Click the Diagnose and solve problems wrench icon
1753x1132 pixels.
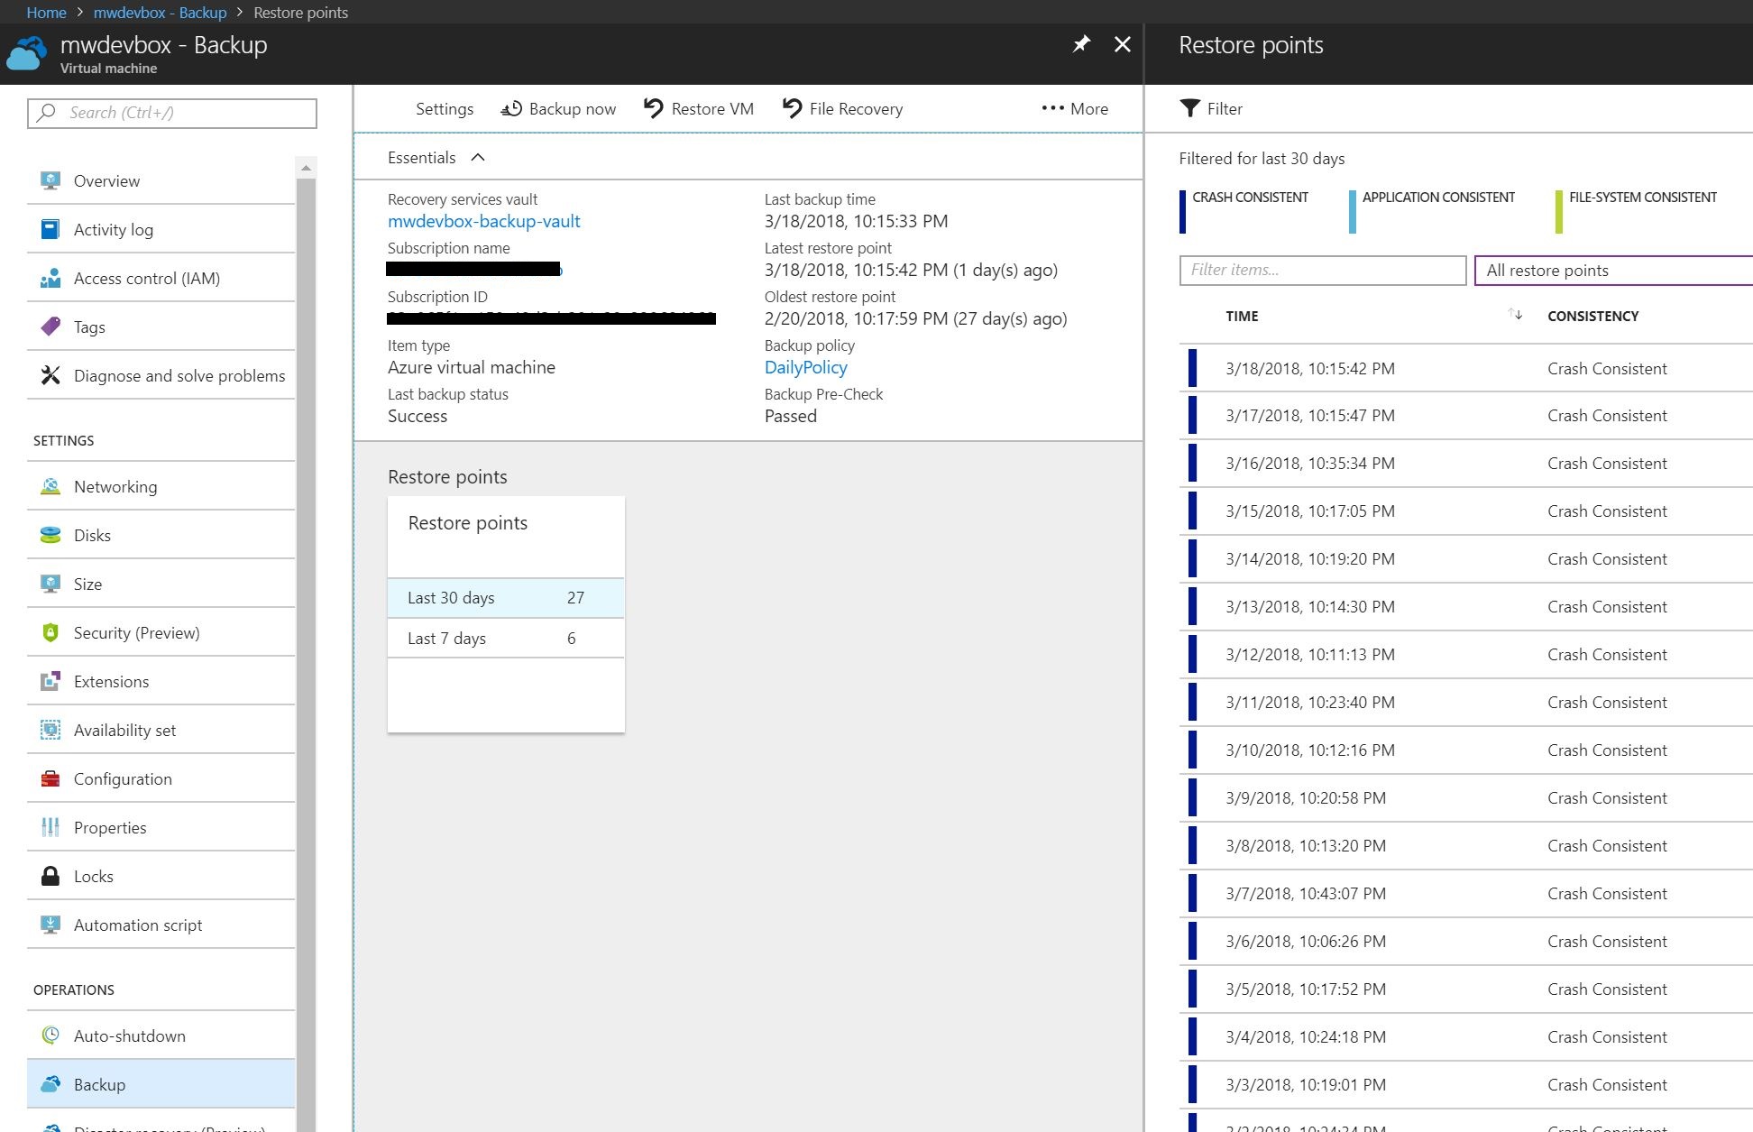click(50, 375)
